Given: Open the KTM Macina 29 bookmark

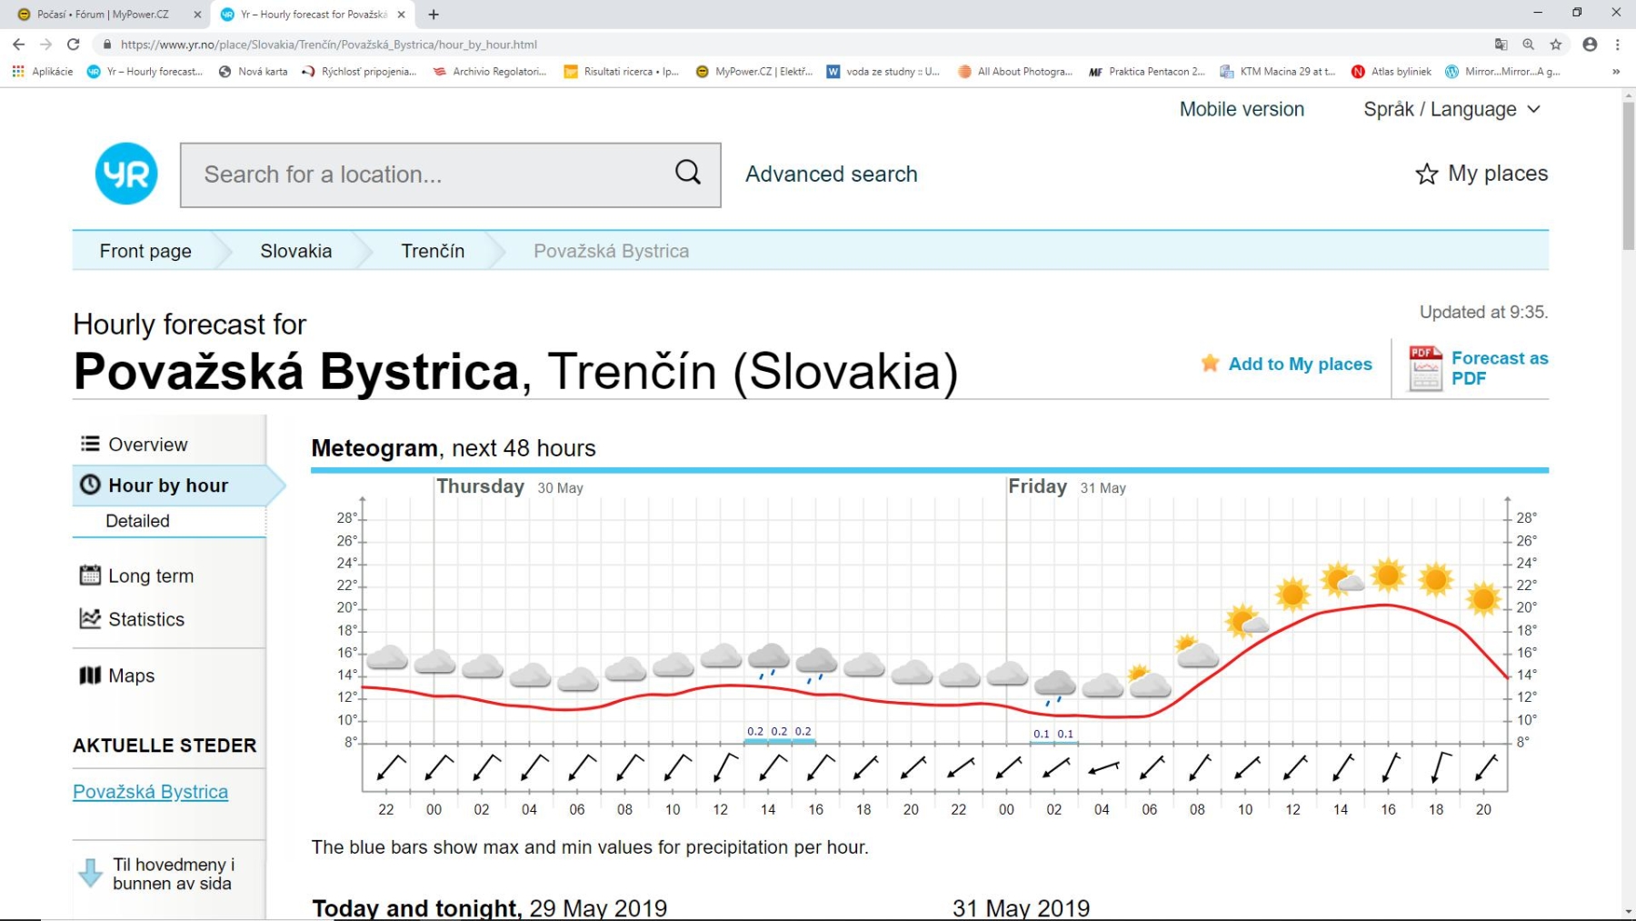Looking at the screenshot, I should [1278, 71].
